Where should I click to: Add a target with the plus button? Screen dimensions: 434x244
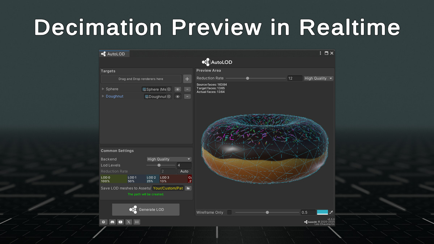[x=187, y=79]
